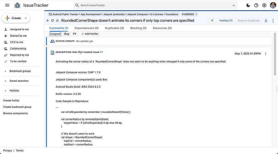Click UI Libraries breadcrumb

coord(157,14)
